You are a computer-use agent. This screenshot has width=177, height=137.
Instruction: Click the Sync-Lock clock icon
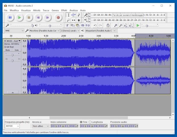click(x=108, y=26)
